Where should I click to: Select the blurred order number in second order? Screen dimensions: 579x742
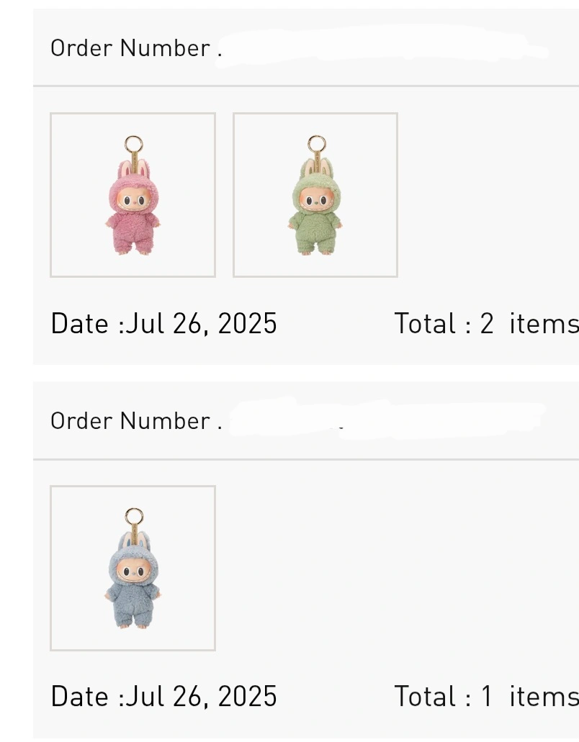(387, 419)
